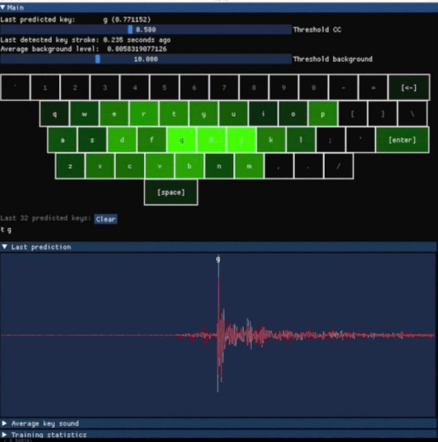This screenshot has width=438, height=442.
Task: Click the 2 key on keyboard
Action: coord(75,87)
